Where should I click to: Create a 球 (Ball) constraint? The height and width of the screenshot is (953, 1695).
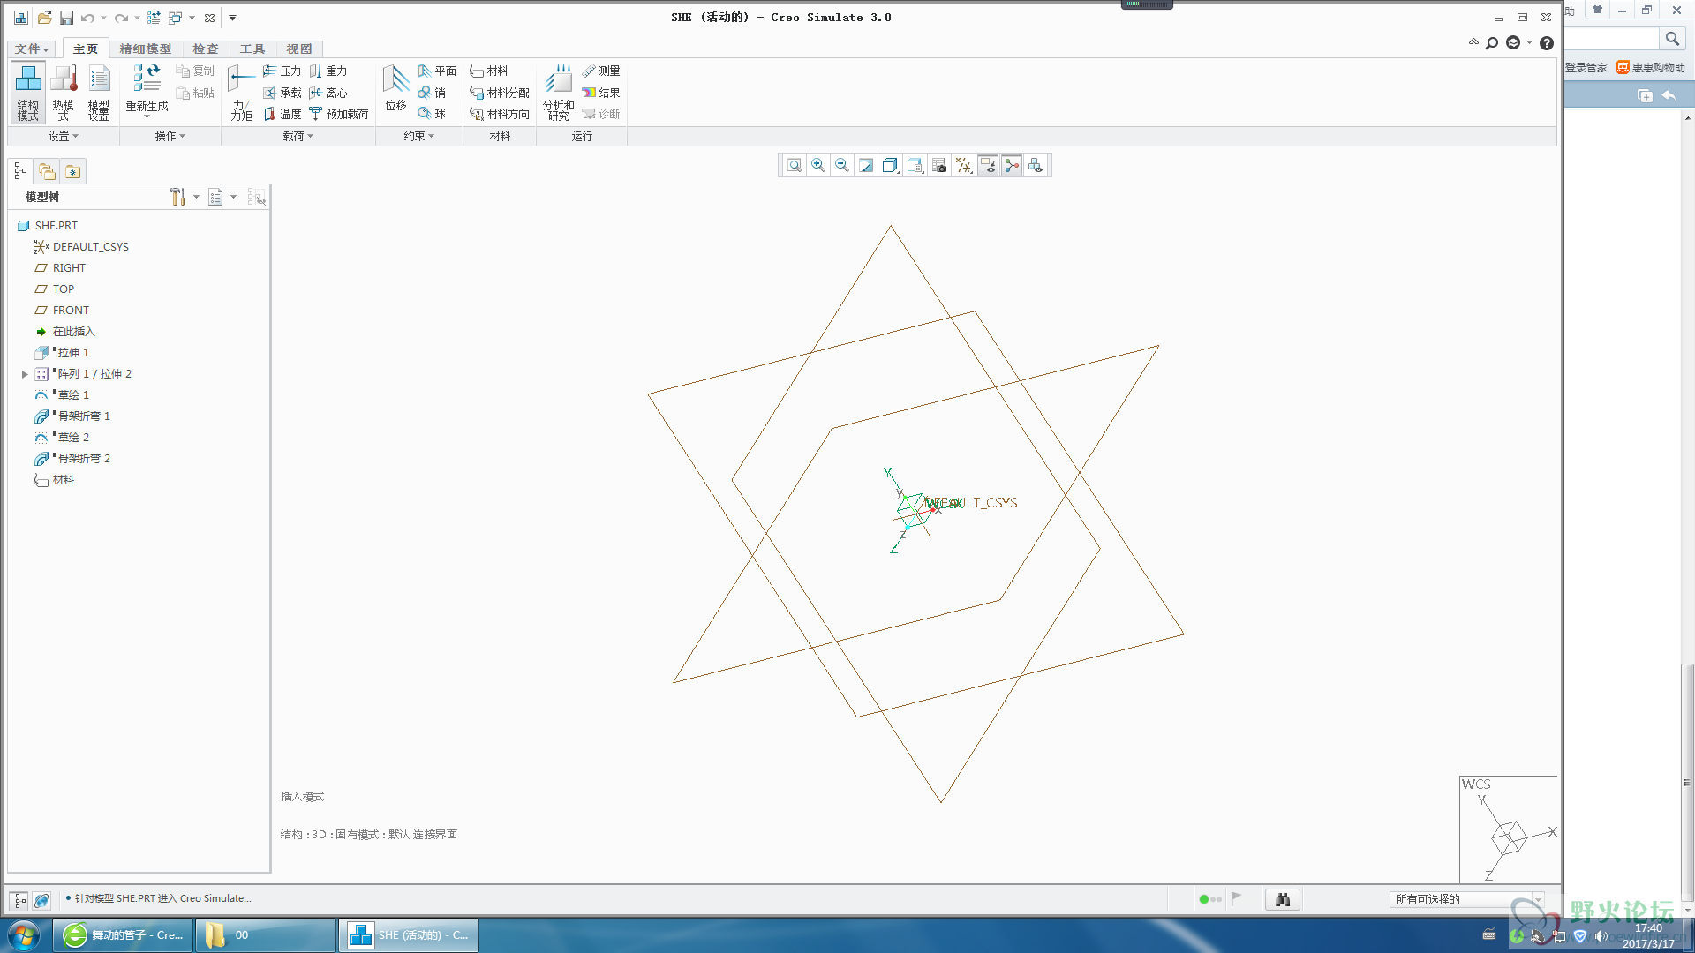point(432,114)
